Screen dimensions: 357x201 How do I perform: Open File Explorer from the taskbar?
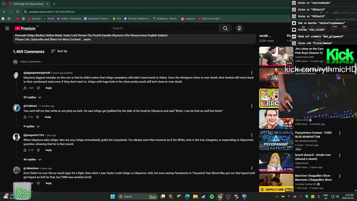click(195, 197)
